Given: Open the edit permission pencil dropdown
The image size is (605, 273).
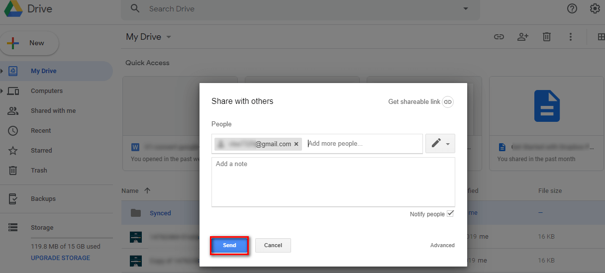Looking at the screenshot, I should point(440,143).
